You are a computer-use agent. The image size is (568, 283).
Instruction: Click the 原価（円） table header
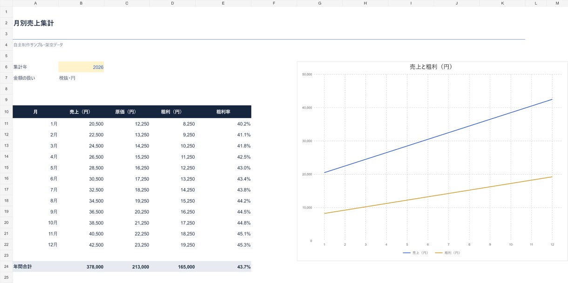coord(127,112)
